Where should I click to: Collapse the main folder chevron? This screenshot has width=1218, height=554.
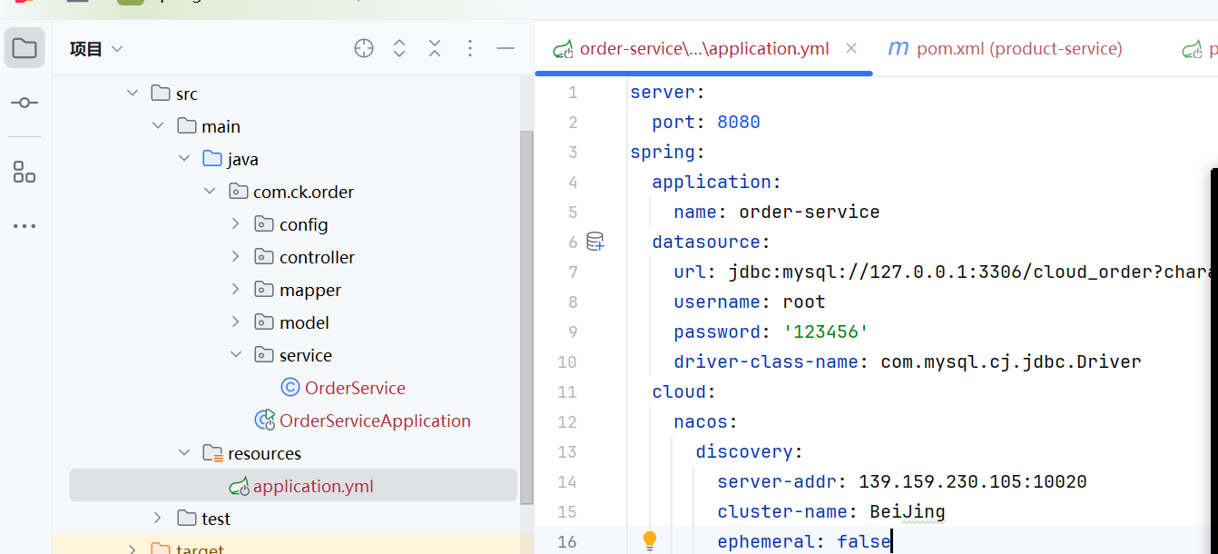click(158, 126)
